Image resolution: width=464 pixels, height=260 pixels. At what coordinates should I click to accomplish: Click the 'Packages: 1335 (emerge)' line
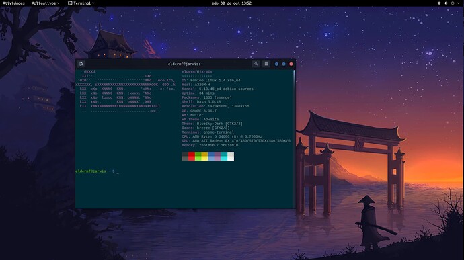[206, 97]
